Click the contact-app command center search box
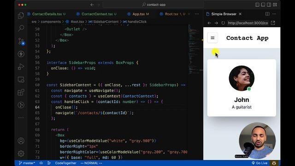This screenshot has width=295, height=166. 153,5
